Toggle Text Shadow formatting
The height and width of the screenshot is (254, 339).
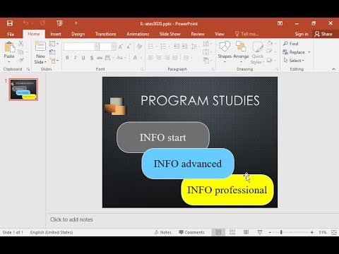92,58
